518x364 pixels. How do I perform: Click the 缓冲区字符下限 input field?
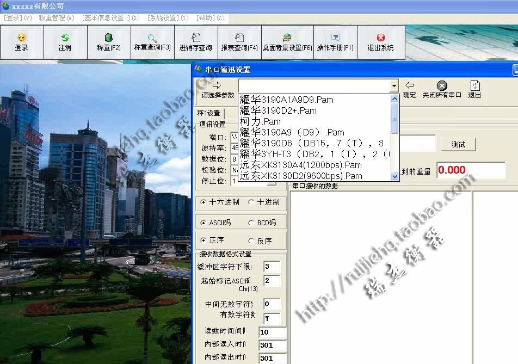click(x=272, y=267)
